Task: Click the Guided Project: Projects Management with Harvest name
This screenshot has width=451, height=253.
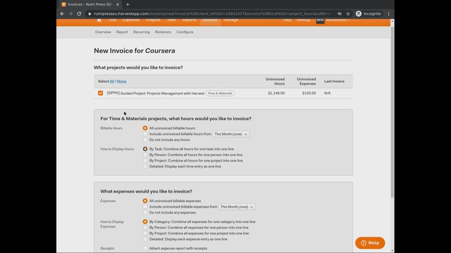Action: point(162,93)
